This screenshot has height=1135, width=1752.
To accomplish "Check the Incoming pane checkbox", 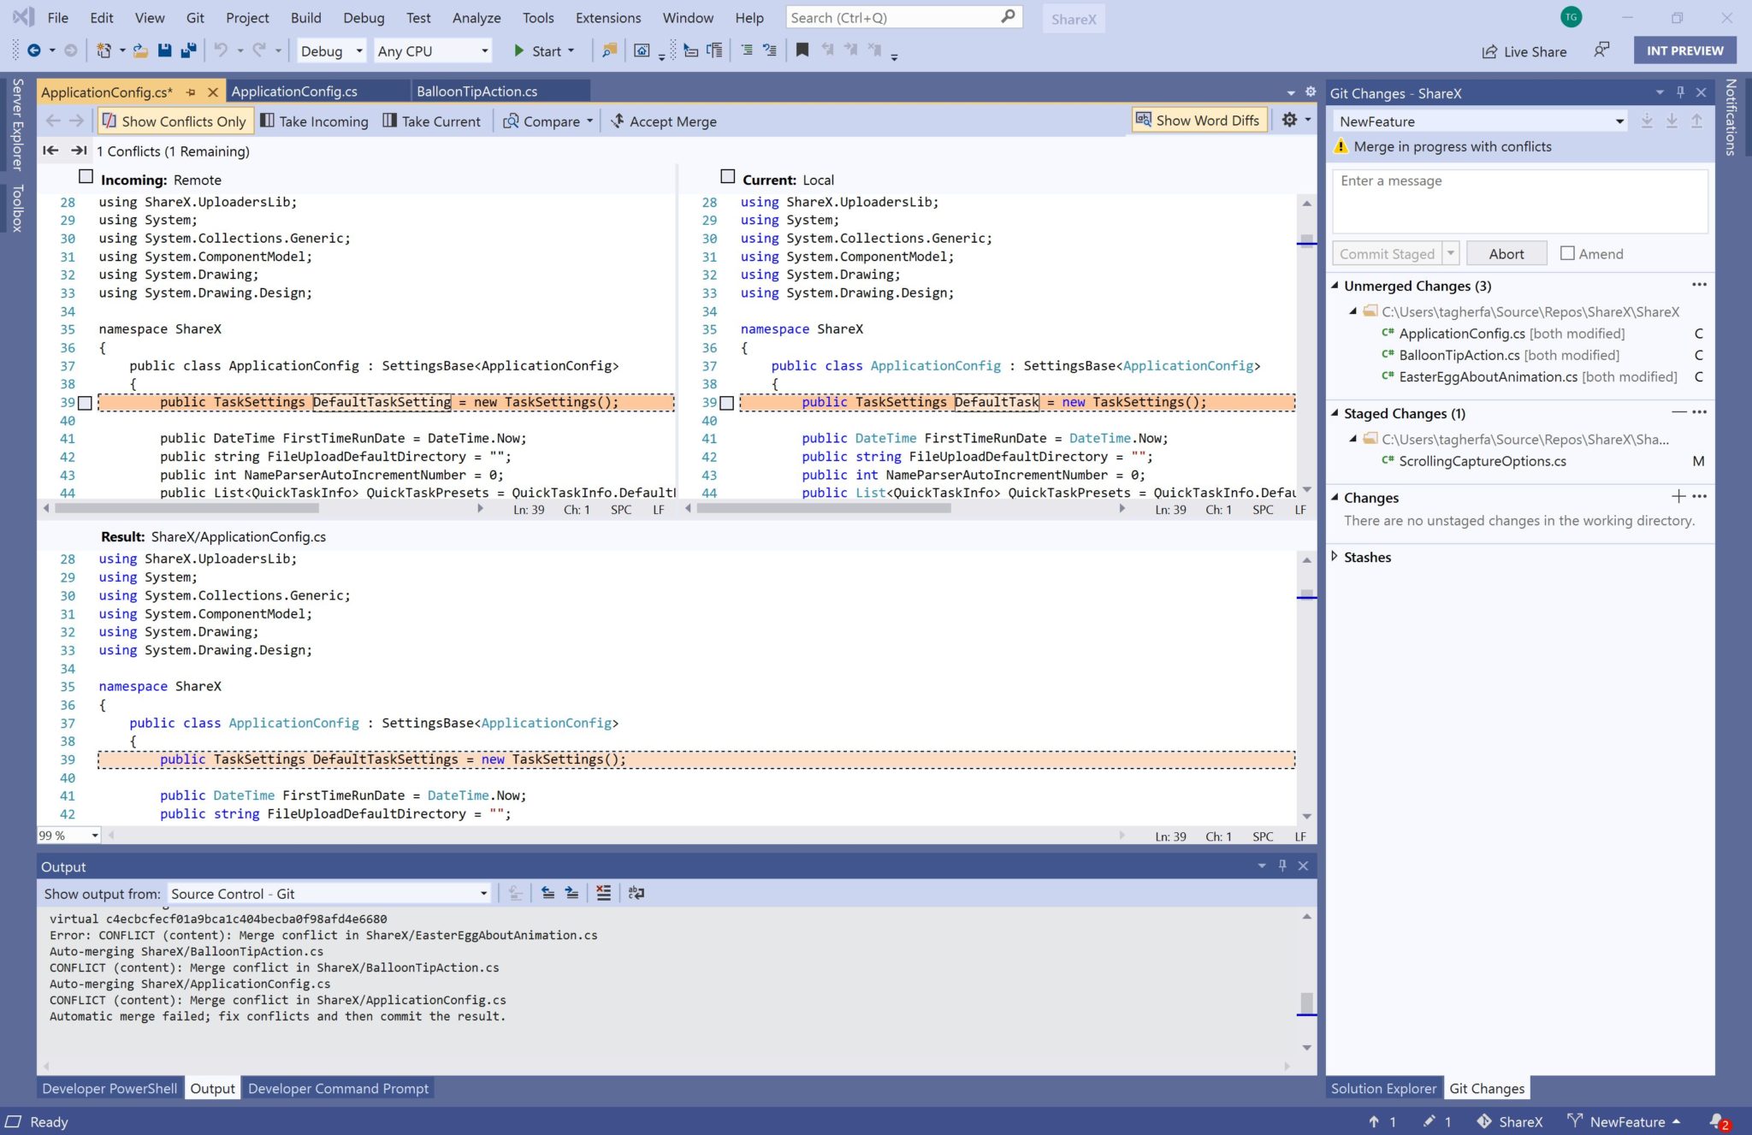I will (86, 176).
